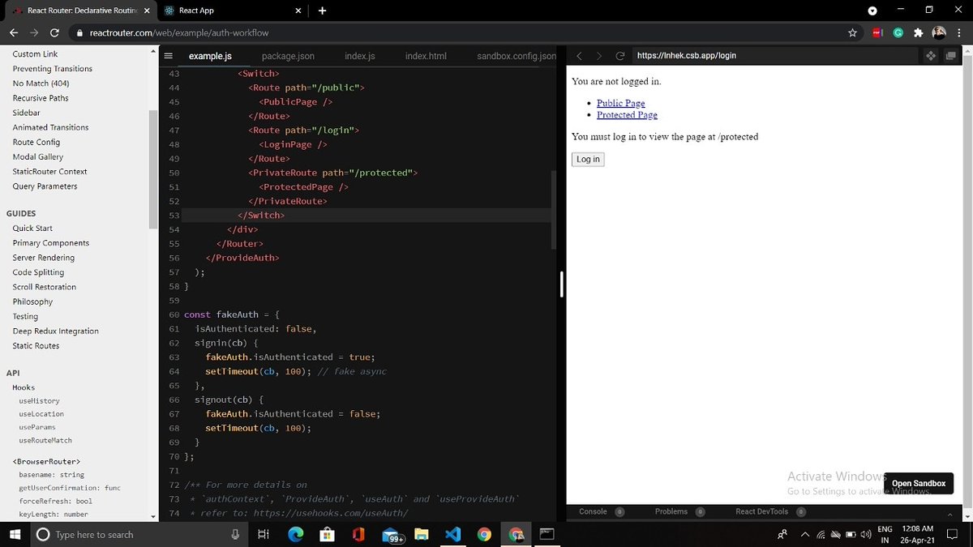This screenshot has width=973, height=547.
Task: Follow the Public Page link
Action: [621, 103]
